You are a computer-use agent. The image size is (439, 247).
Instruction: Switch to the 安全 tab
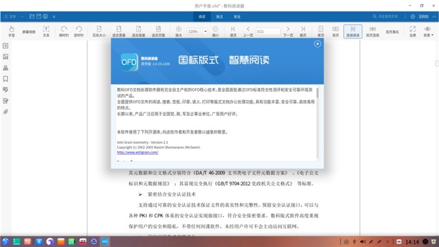tap(237, 16)
